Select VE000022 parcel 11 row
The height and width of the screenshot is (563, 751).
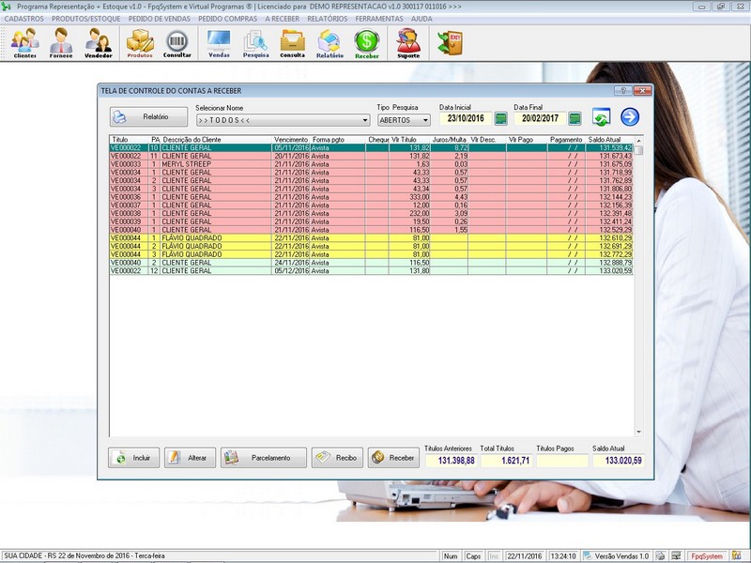[x=371, y=156]
